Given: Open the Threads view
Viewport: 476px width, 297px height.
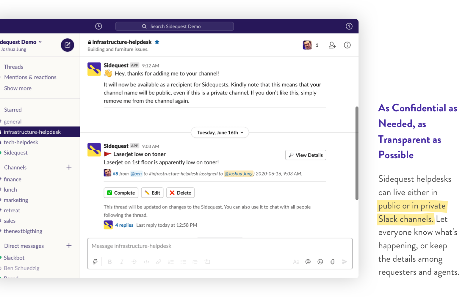Looking at the screenshot, I should pos(13,67).
